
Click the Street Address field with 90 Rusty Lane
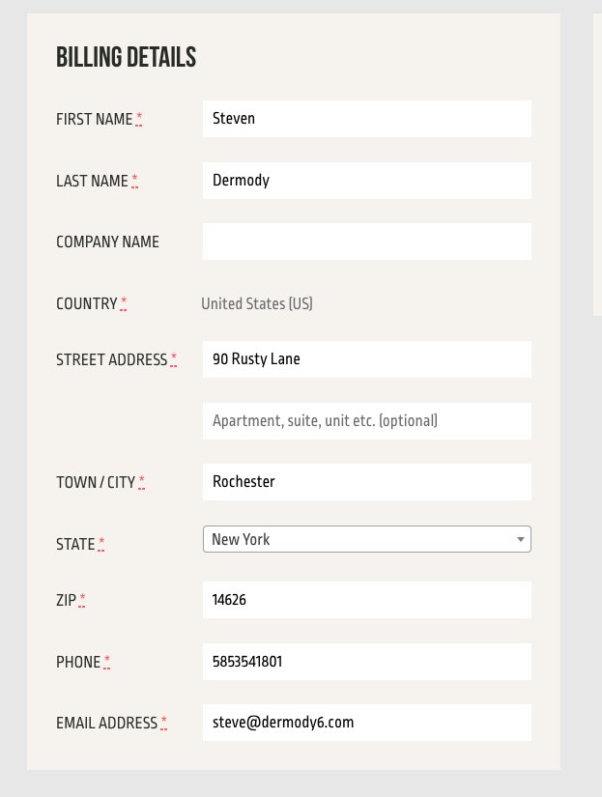click(x=366, y=359)
